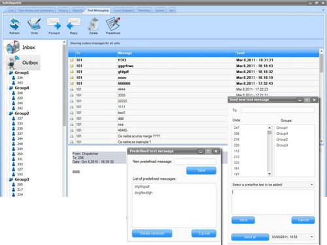Select the Group1 tree node
This screenshot has height=245, width=327.
pos(22,72)
